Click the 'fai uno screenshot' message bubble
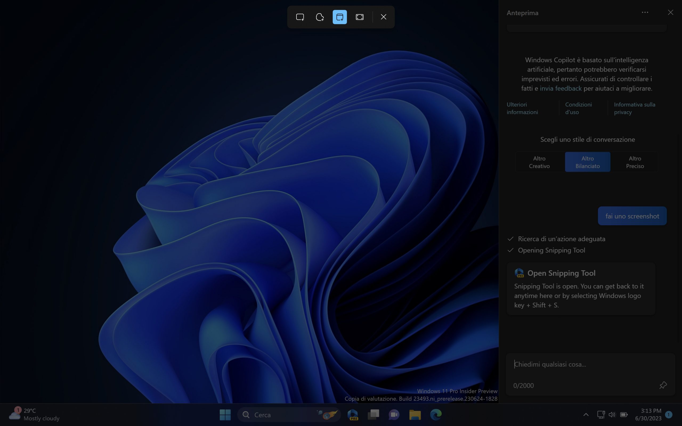This screenshot has width=682, height=426. 632,216
